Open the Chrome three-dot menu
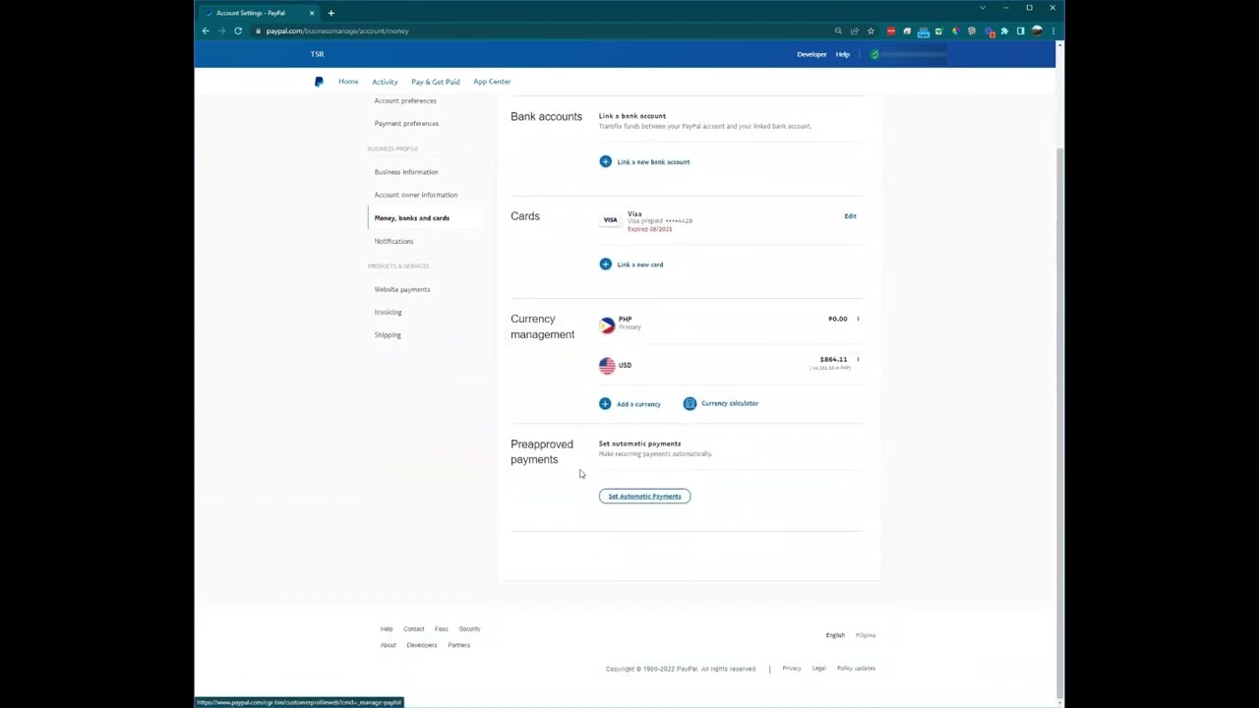The height and width of the screenshot is (708, 1259). [x=1053, y=31]
